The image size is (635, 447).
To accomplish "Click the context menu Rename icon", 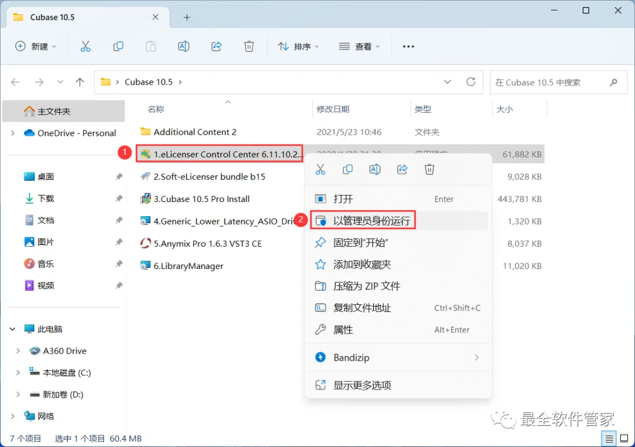I will click(375, 170).
